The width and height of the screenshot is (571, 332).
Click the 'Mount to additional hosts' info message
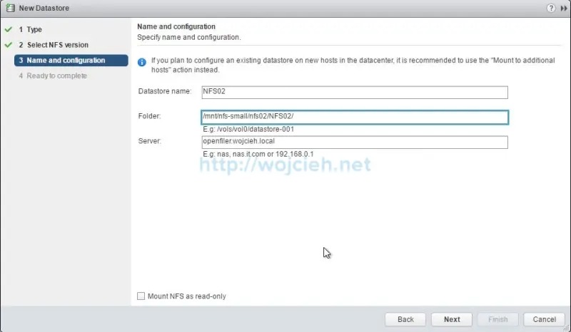point(353,65)
